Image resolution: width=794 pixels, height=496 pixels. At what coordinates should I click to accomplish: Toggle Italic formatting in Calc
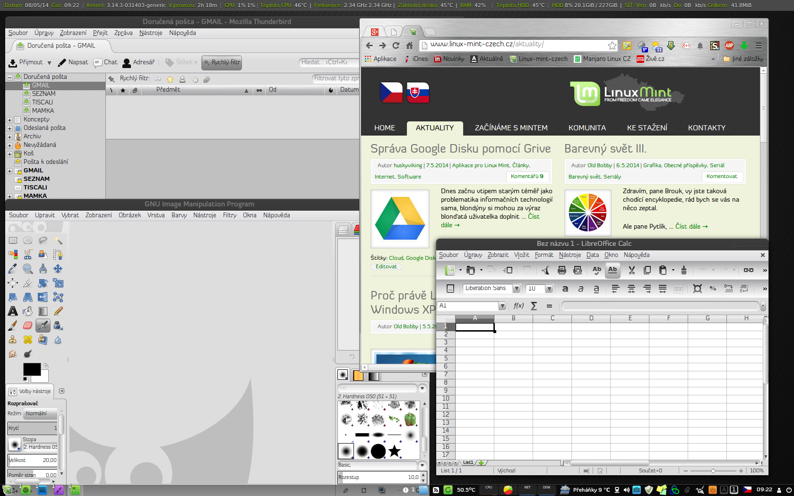point(581,289)
